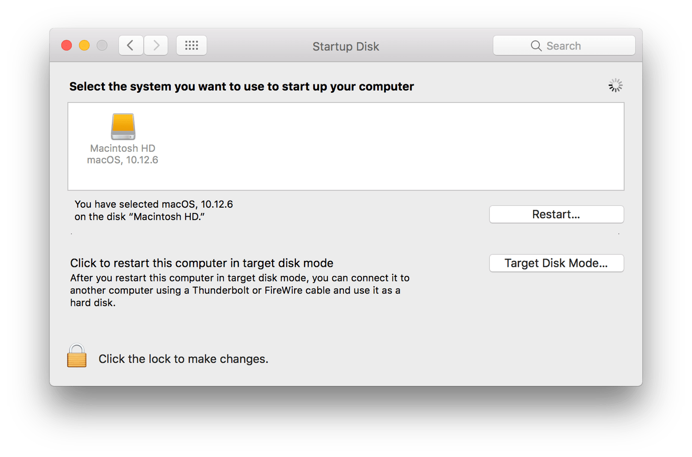Viewport: 692px width, 457px height.
Task: Click the Startup Disk window title
Action: [346, 46]
